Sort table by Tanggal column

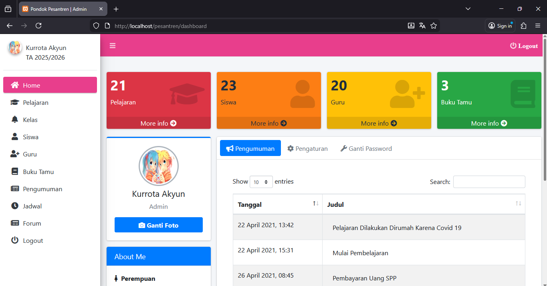[x=315, y=204]
